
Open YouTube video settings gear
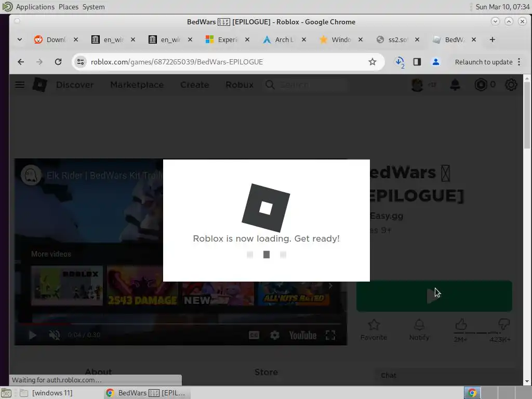(274, 335)
